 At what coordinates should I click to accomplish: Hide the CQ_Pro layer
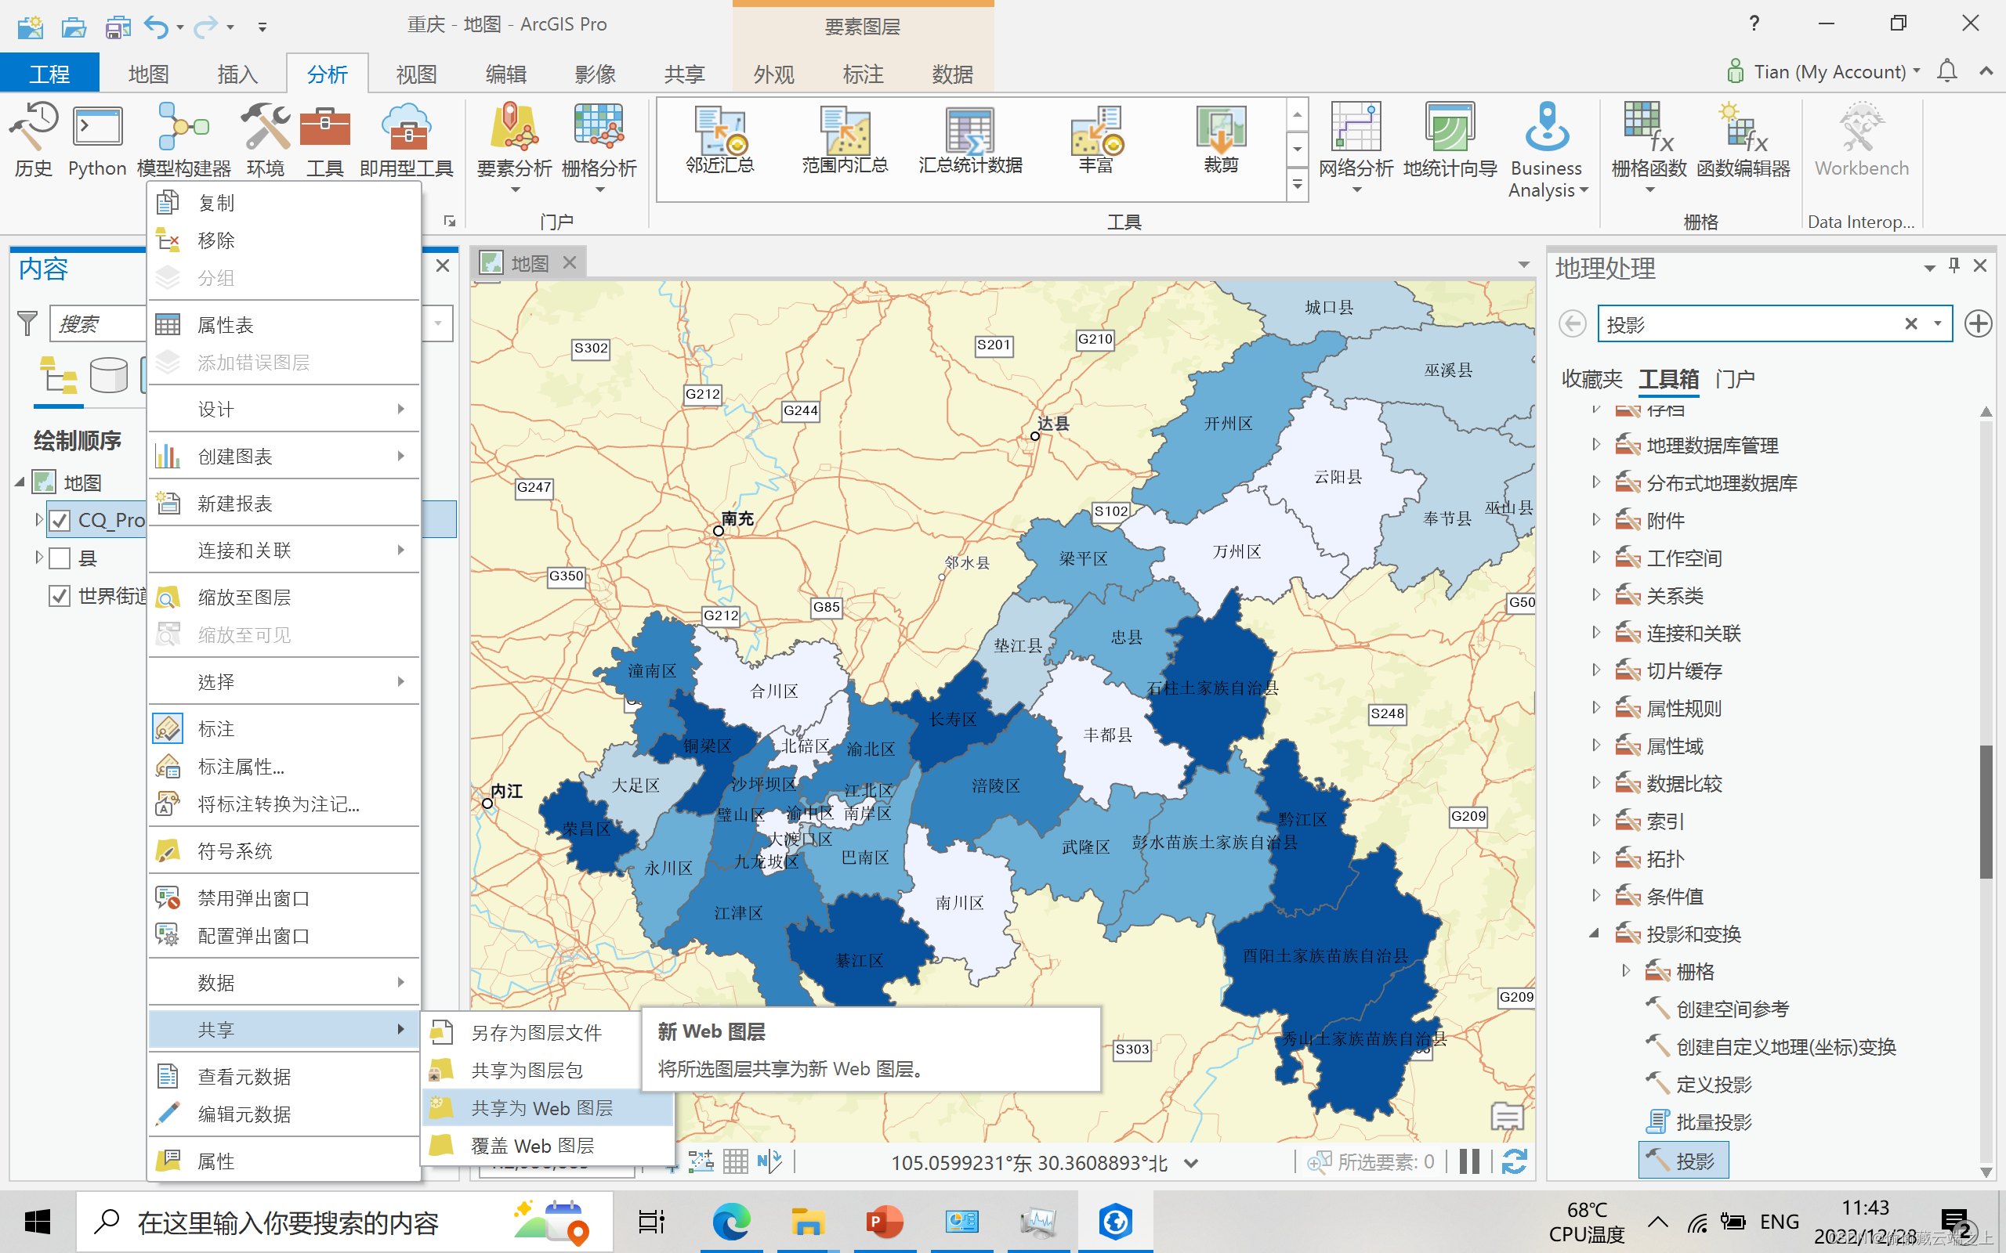click(x=59, y=519)
